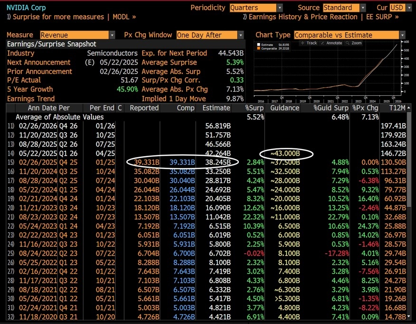Select row 21 dated 08/23/2023

point(207,217)
